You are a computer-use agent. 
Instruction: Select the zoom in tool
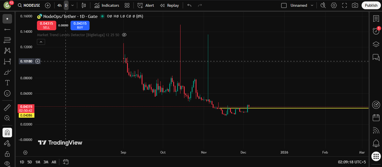(x=7, y=118)
